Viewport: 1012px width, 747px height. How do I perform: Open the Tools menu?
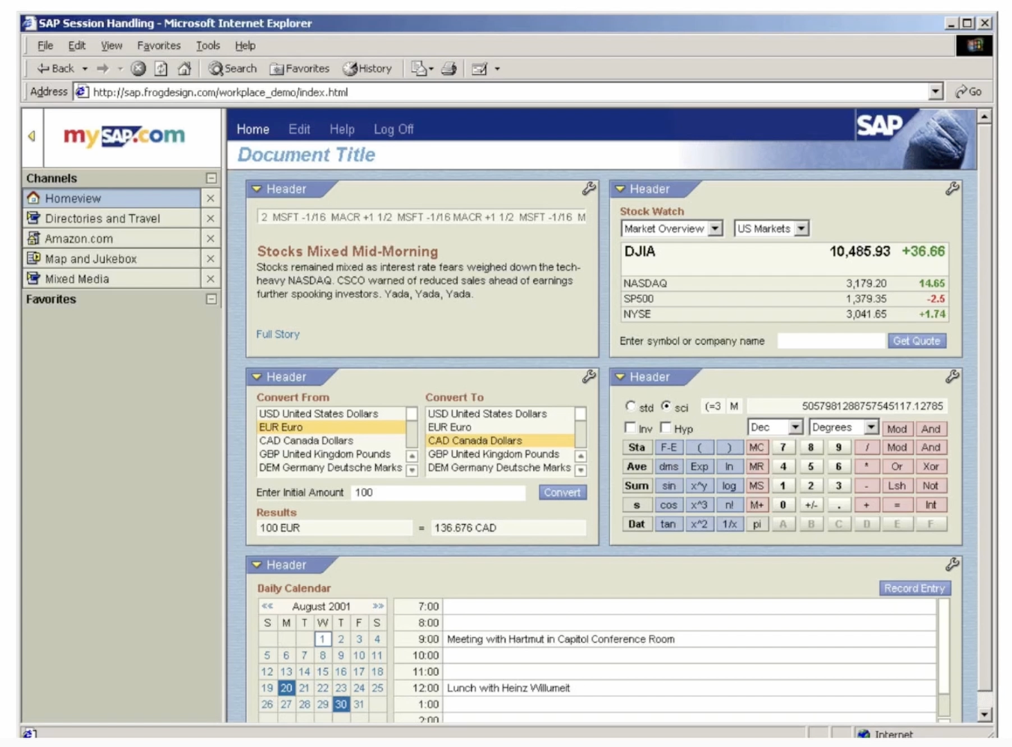(x=208, y=46)
